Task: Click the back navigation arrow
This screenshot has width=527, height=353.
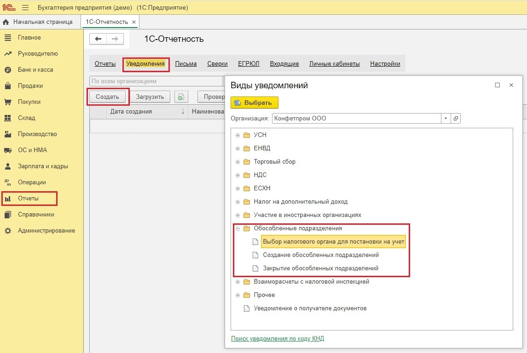Action: [98, 39]
